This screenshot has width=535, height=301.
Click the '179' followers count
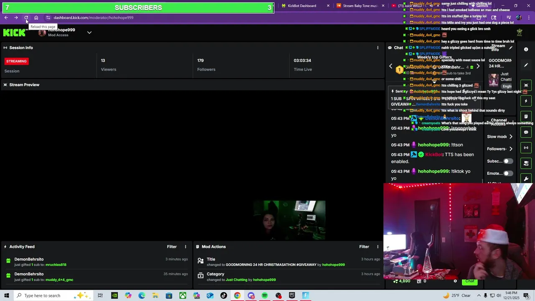tap(201, 61)
